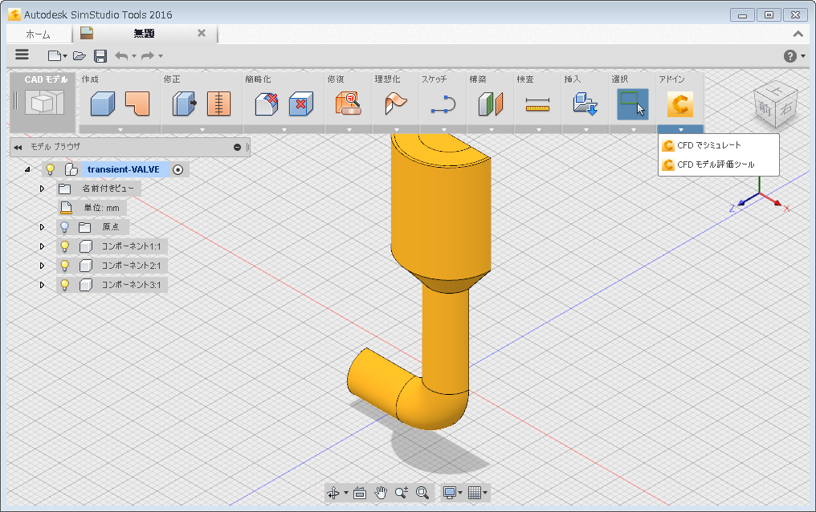Select the pan hand tool in the navigation bar

(x=381, y=492)
